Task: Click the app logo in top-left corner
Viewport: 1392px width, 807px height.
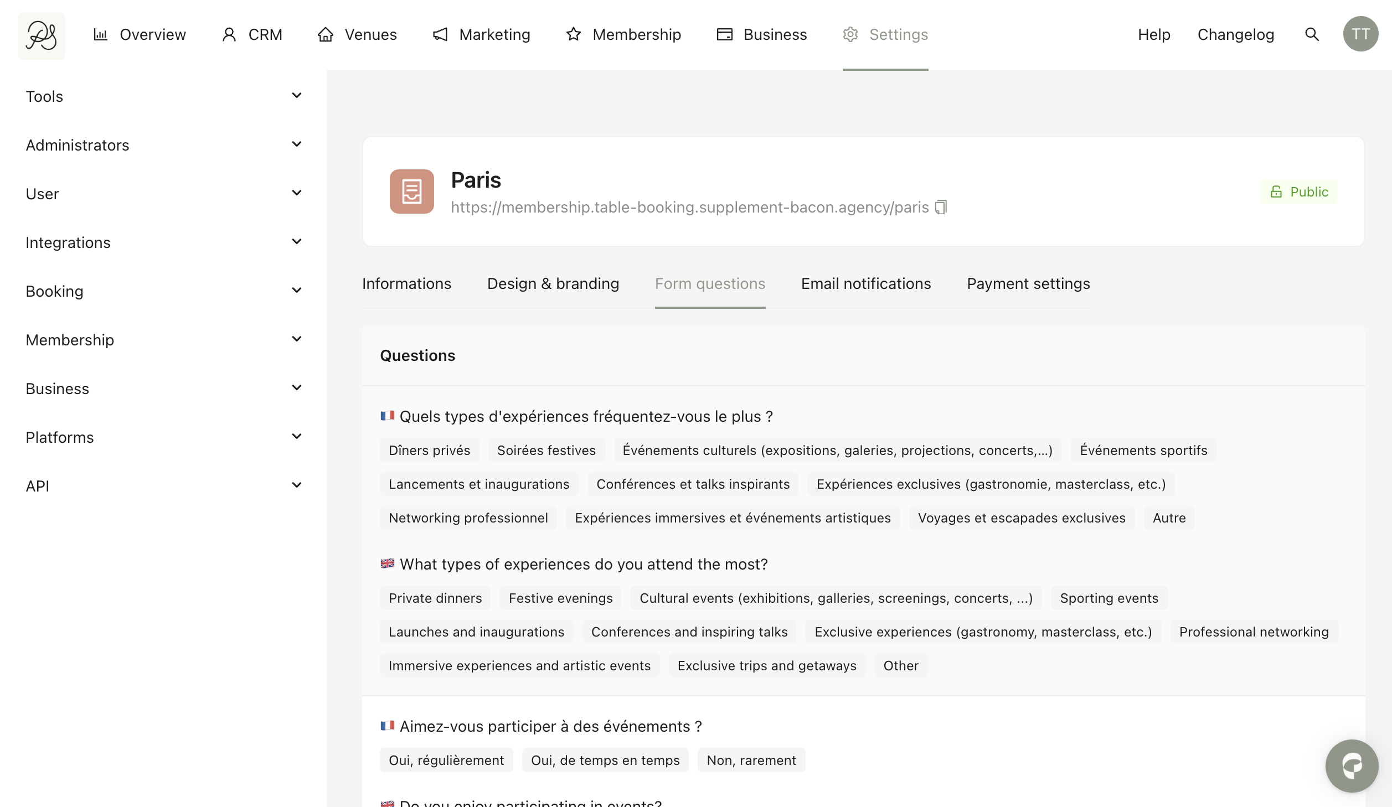Action: 42,35
